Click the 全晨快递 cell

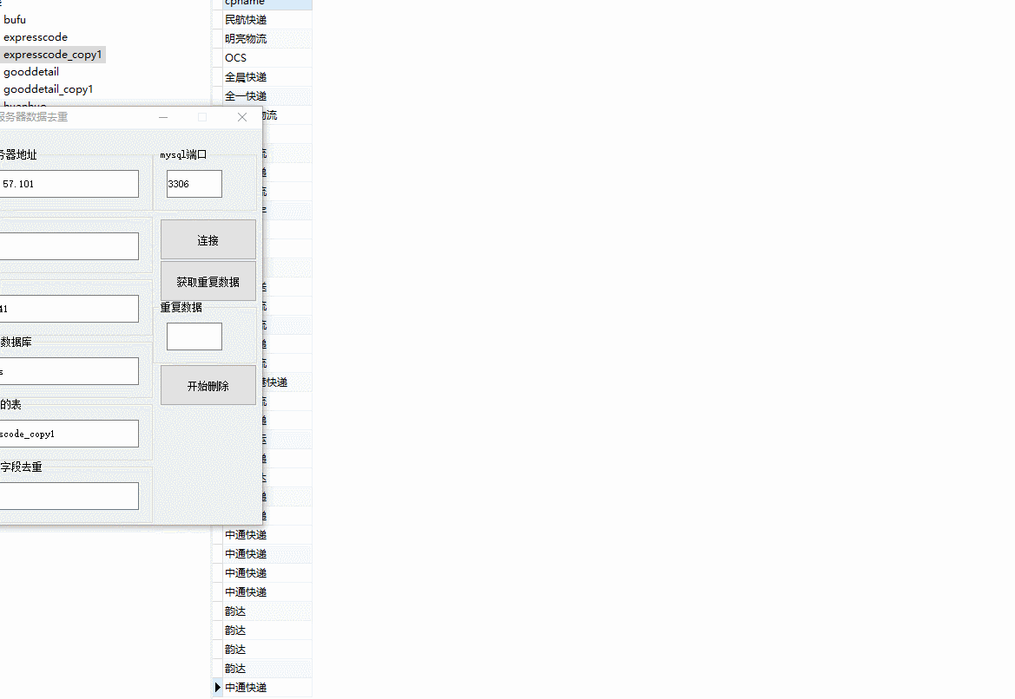(x=267, y=77)
